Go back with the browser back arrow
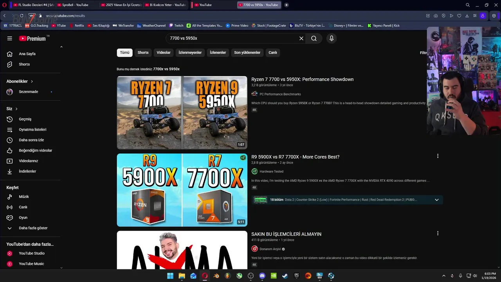 [x=4, y=16]
